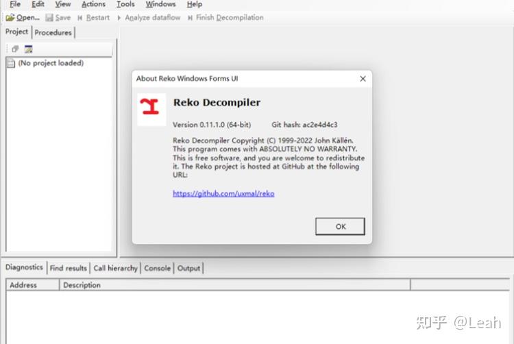Viewport: 514px width, 344px height.
Task: Open the Windows menu
Action: (160, 4)
